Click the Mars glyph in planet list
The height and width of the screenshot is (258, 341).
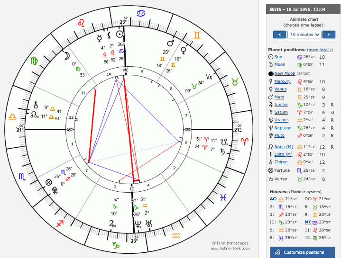point(271,97)
